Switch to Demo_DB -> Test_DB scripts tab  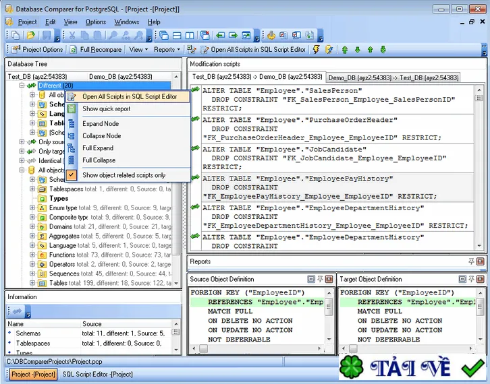[393, 77]
